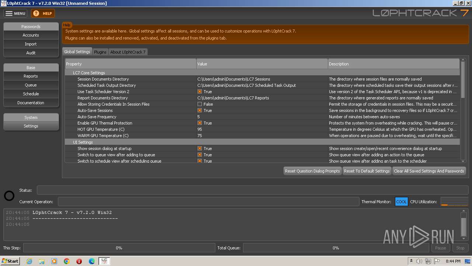
Task: Open the Plugins tab
Action: coord(100,52)
